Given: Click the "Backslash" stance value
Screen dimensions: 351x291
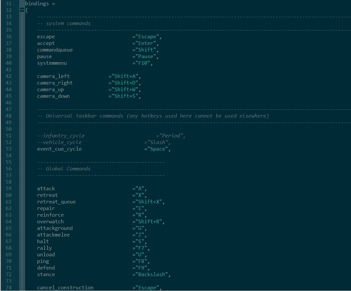Looking at the screenshot, I should (152, 274).
